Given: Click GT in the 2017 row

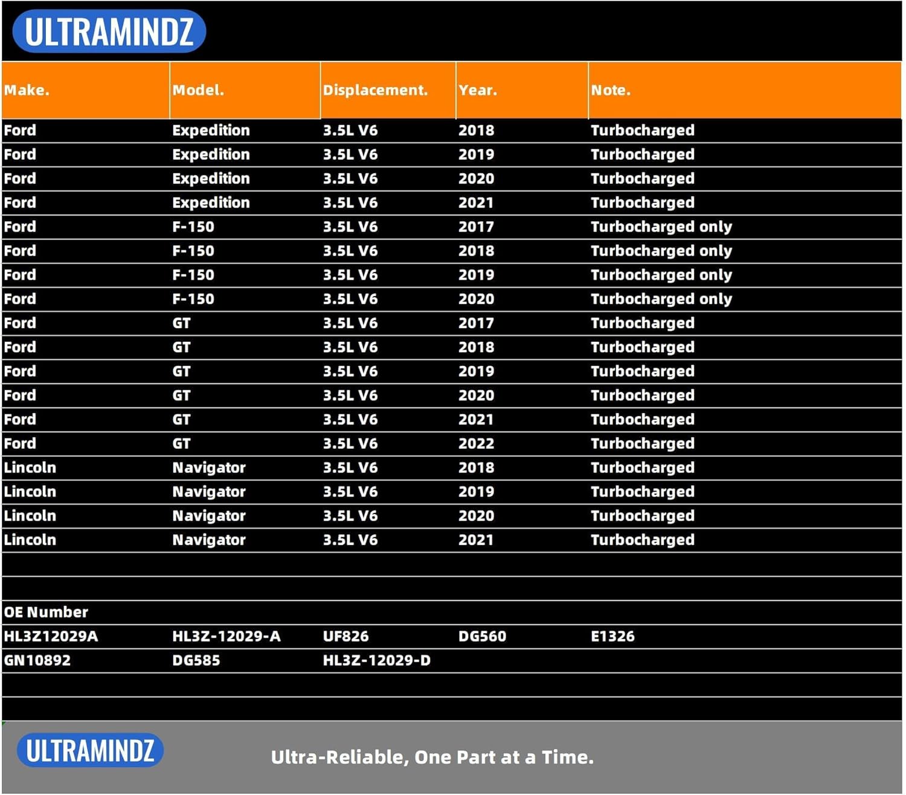Looking at the screenshot, I should pyautogui.click(x=181, y=324).
